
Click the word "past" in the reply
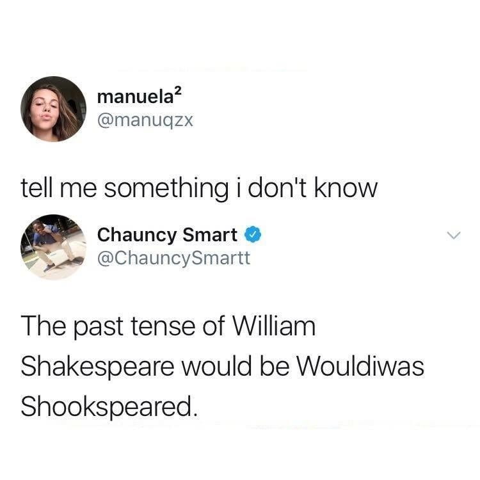click(x=99, y=328)
